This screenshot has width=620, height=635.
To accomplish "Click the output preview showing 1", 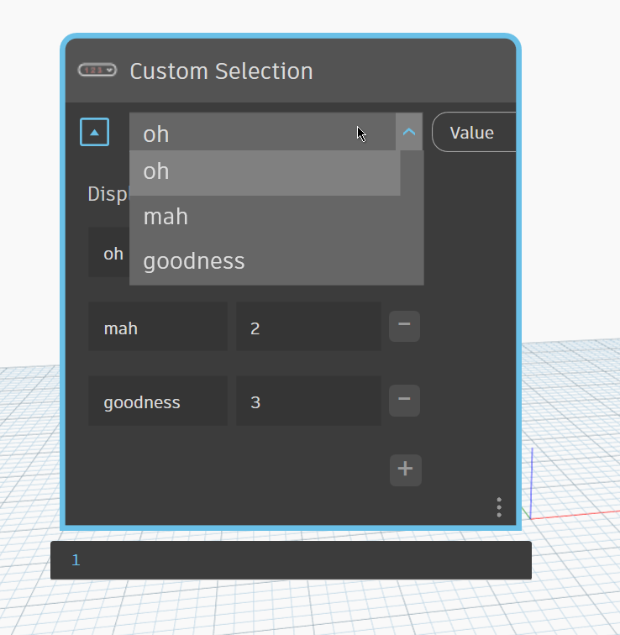I will (x=291, y=560).
